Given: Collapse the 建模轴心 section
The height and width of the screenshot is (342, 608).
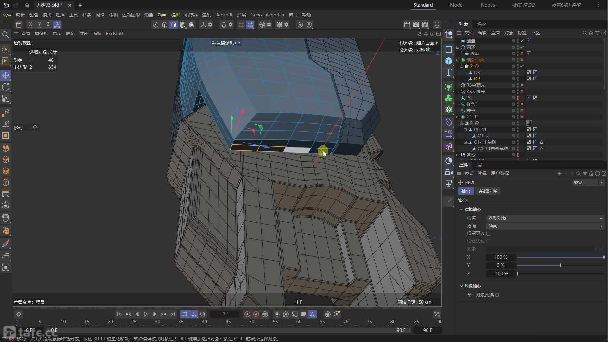Looking at the screenshot, I should [x=461, y=209].
